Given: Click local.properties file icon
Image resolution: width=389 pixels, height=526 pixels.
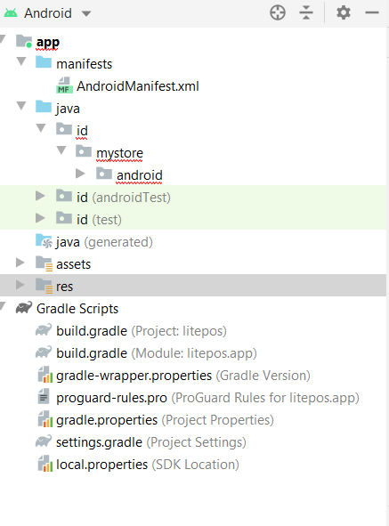Looking at the screenshot, I should pos(45,464).
